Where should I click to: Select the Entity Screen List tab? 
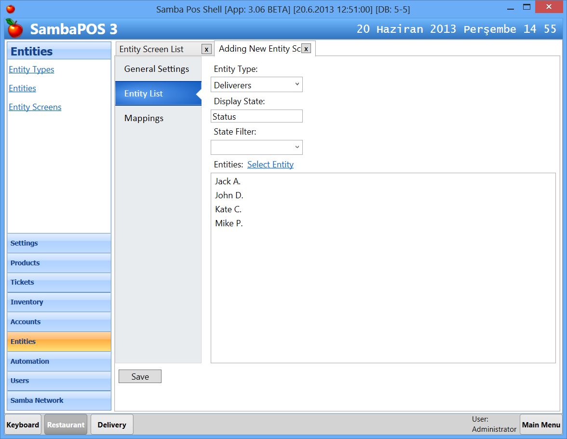point(151,49)
